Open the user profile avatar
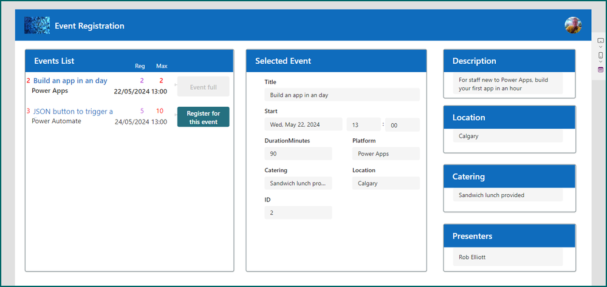Image resolution: width=607 pixels, height=287 pixels. (x=573, y=25)
